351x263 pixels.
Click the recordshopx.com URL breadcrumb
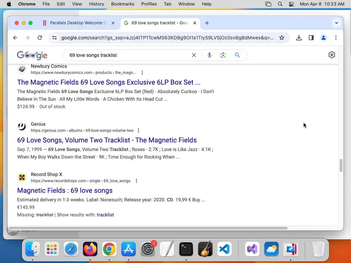(81, 181)
